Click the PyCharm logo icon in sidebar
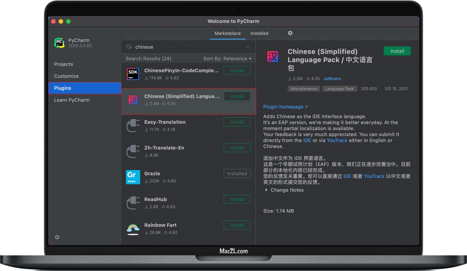The width and height of the screenshot is (467, 271). pos(59,43)
